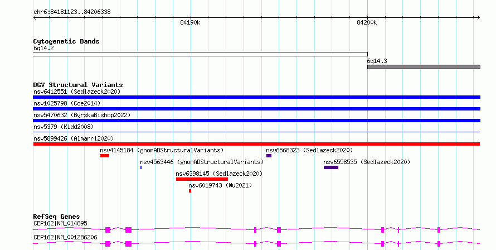Open variant label nsv6568323 (Sedlazeck2020)
Viewport: 496px width, 250px height.
pos(309,150)
